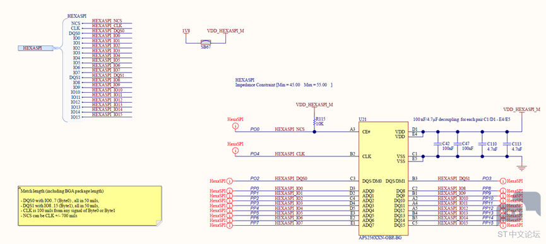Click the PO0 port label on the NCS wire
The height and width of the screenshot is (244, 546).
pos(255,129)
